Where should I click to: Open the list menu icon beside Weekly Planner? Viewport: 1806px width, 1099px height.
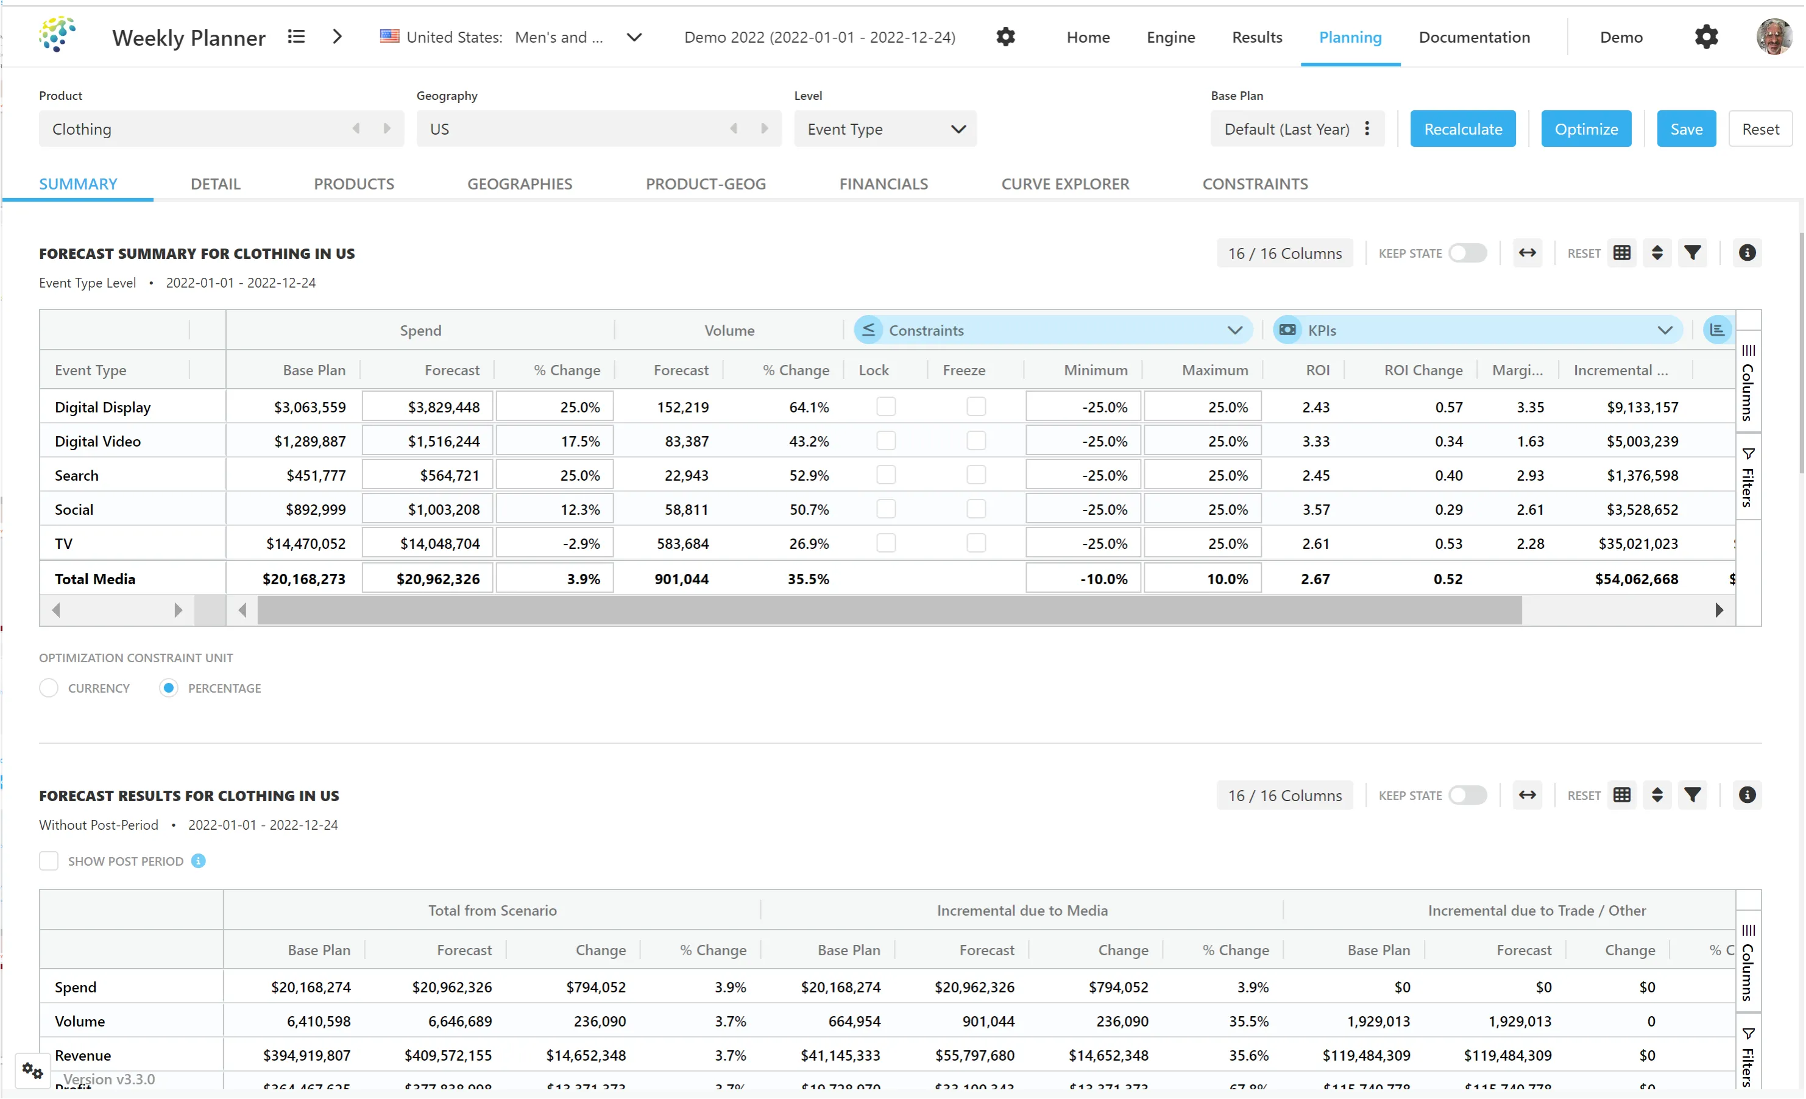coord(296,37)
